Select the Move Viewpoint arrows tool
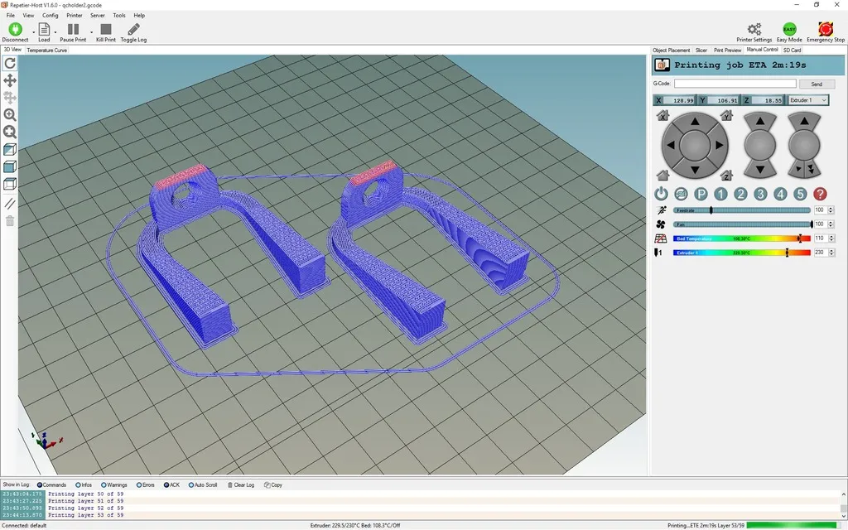Viewport: 848px width, 530px height. tap(10, 80)
